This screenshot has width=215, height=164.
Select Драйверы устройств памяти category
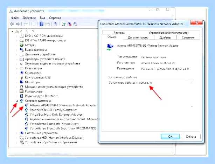(45, 59)
